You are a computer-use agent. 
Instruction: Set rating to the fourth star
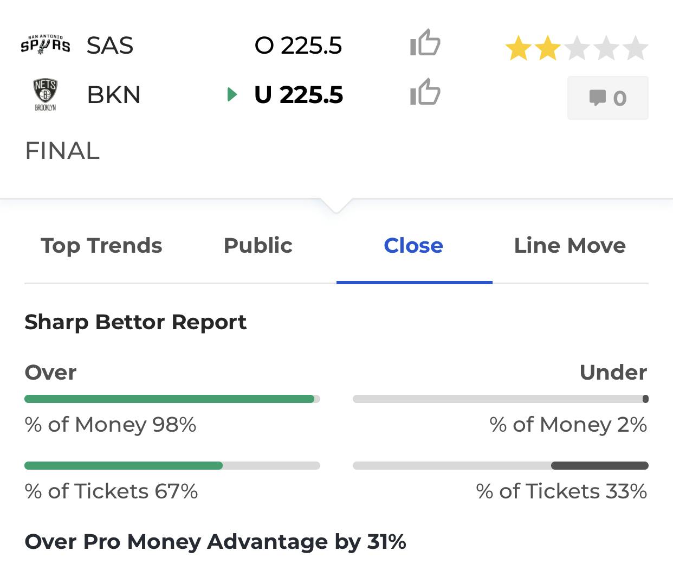[x=606, y=48]
